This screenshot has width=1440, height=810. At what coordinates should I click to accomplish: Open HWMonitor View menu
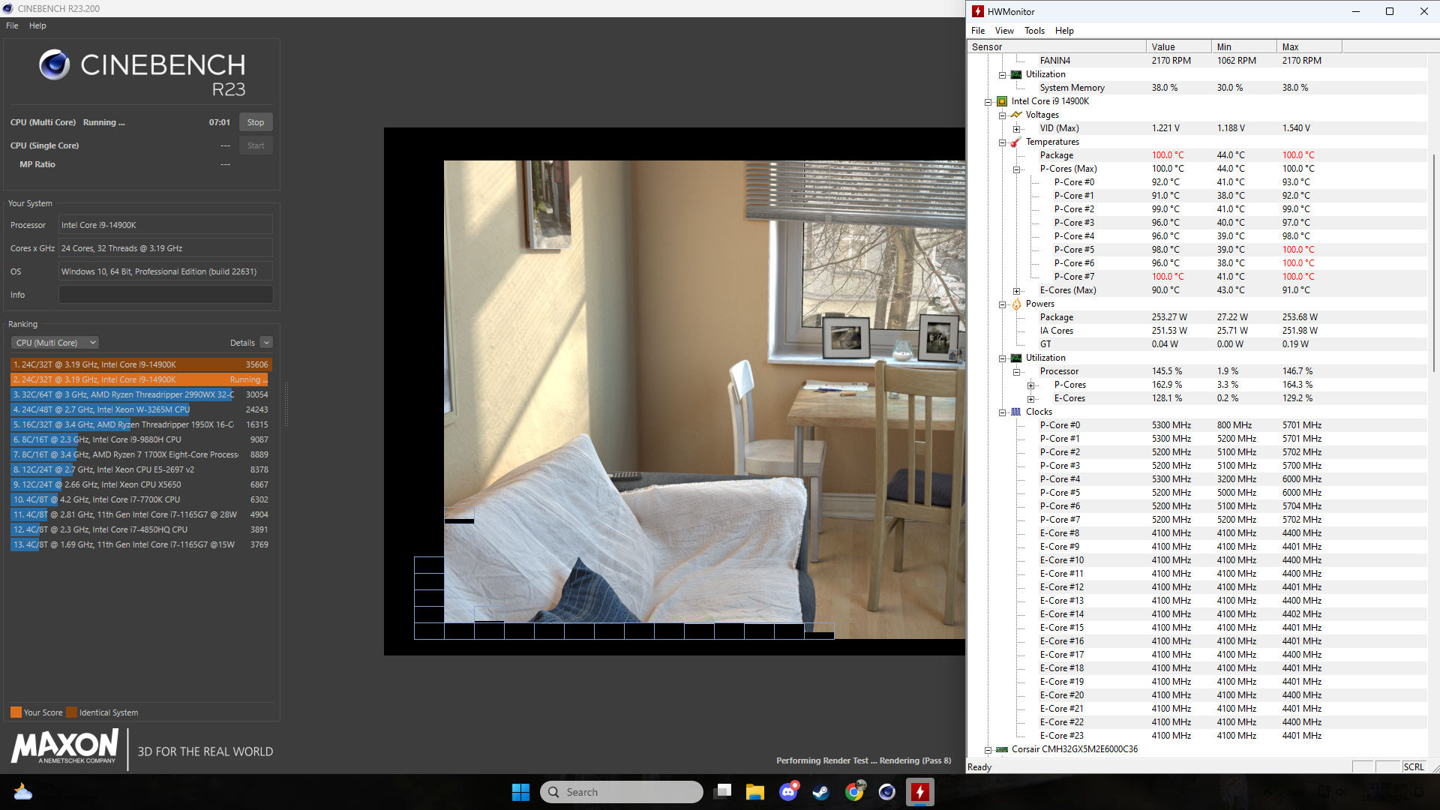[x=1004, y=31]
